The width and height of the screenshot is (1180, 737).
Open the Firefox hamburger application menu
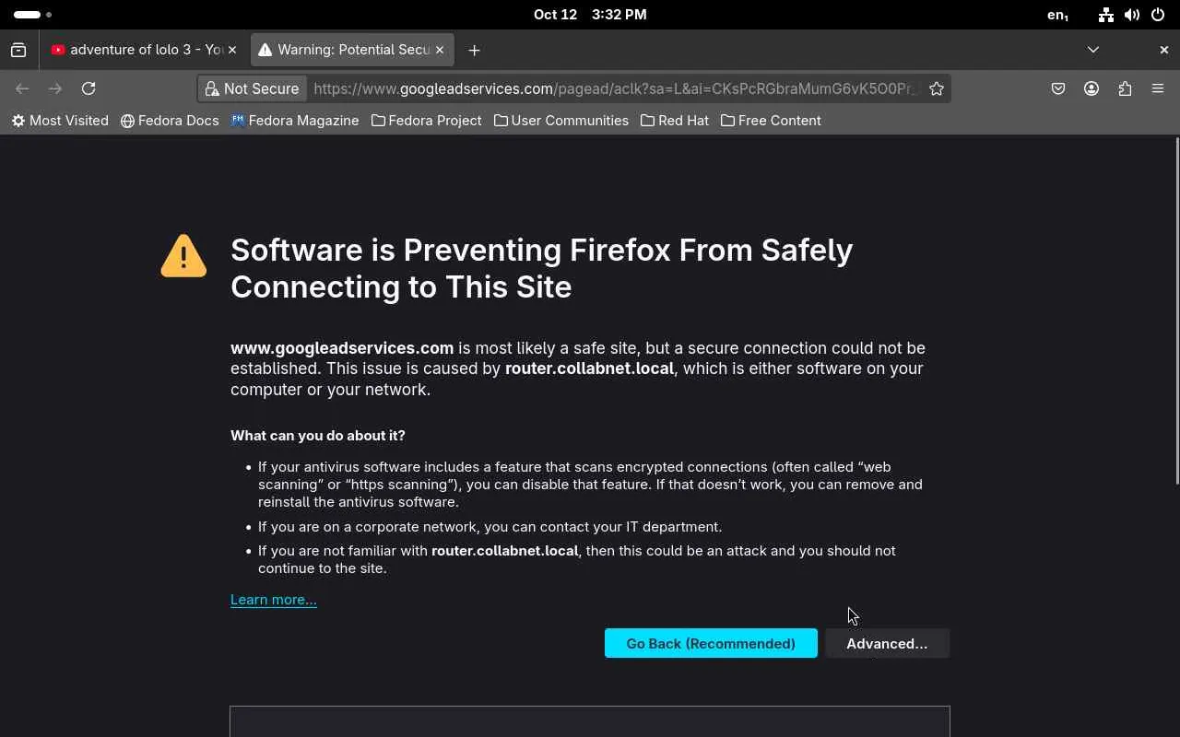[x=1158, y=88]
